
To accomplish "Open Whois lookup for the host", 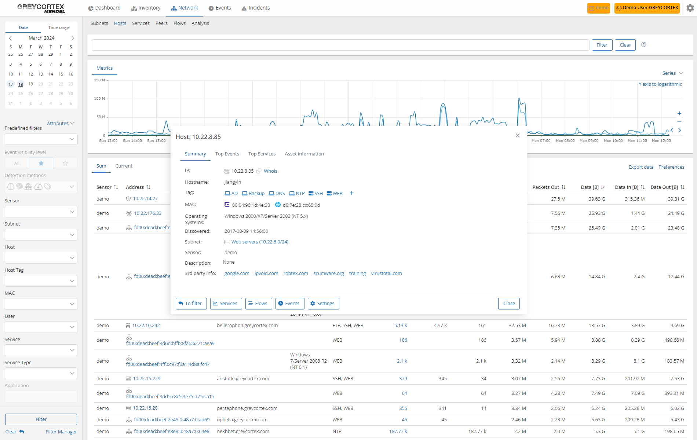I will point(271,171).
